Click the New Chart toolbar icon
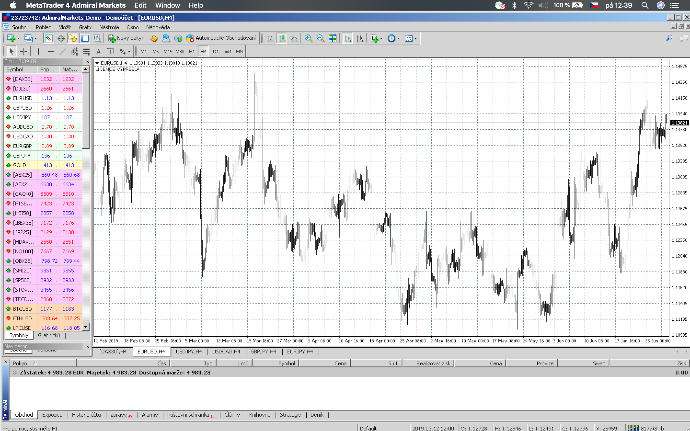The width and height of the screenshot is (690, 431). tap(11, 38)
